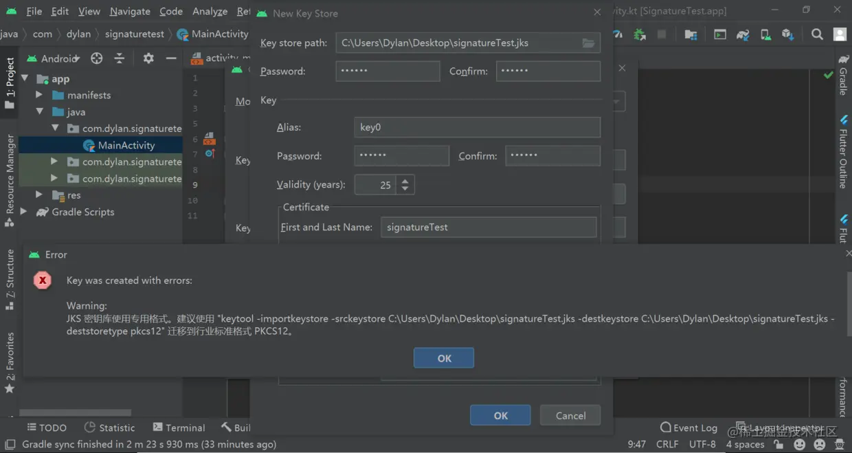Click the Profiler gauge toolbar icon
The image size is (852, 453).
point(618,34)
